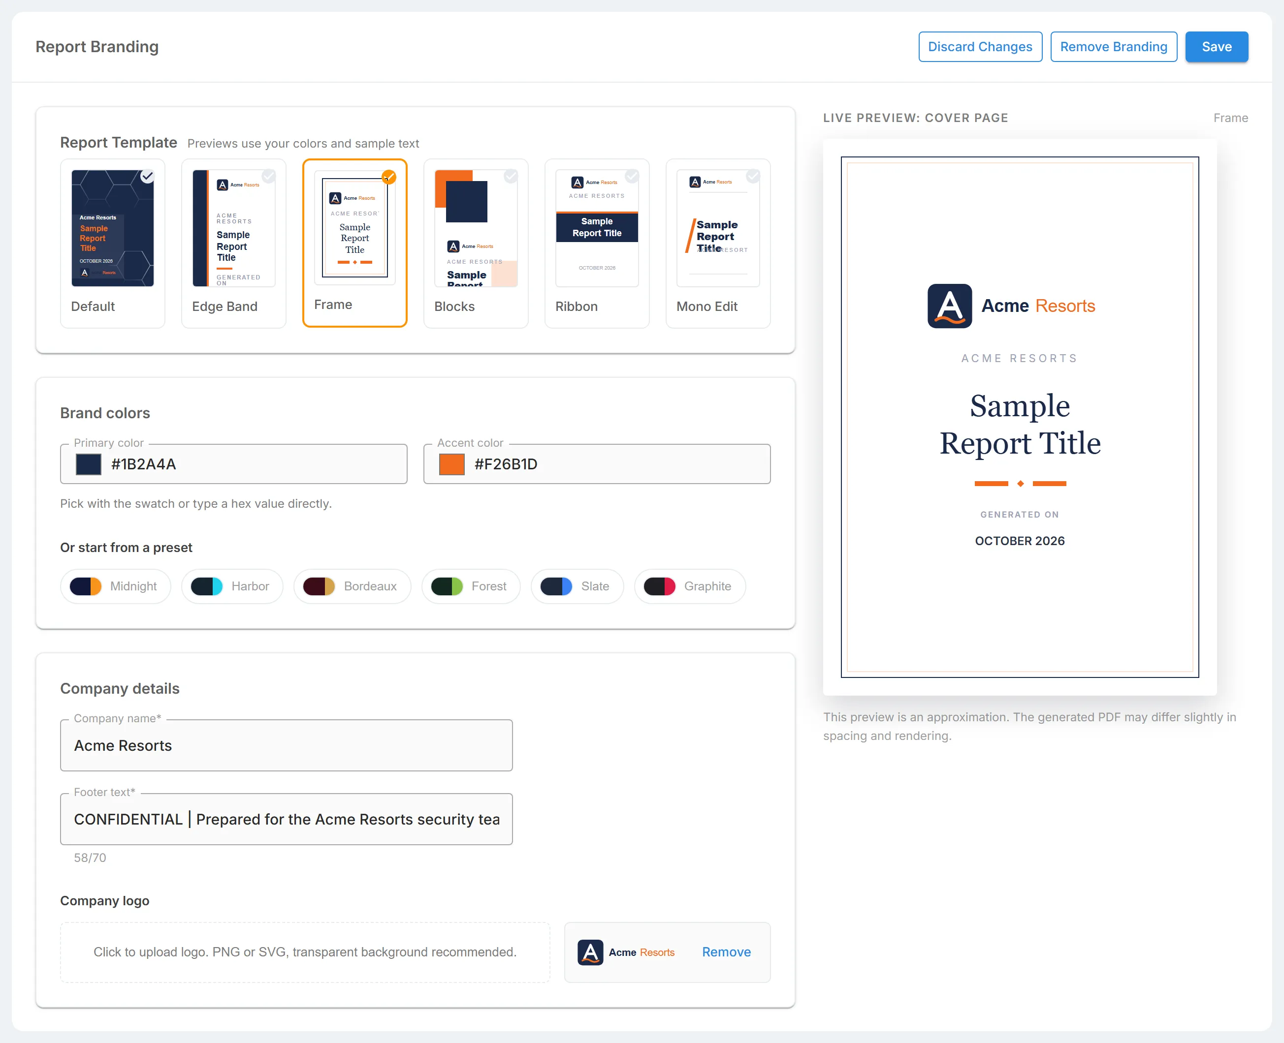Click the orange check mark on Frame template
The width and height of the screenshot is (1284, 1043).
click(x=389, y=177)
